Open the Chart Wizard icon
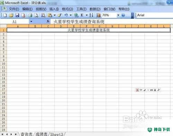This screenshot has height=136, width=173. (98, 15)
